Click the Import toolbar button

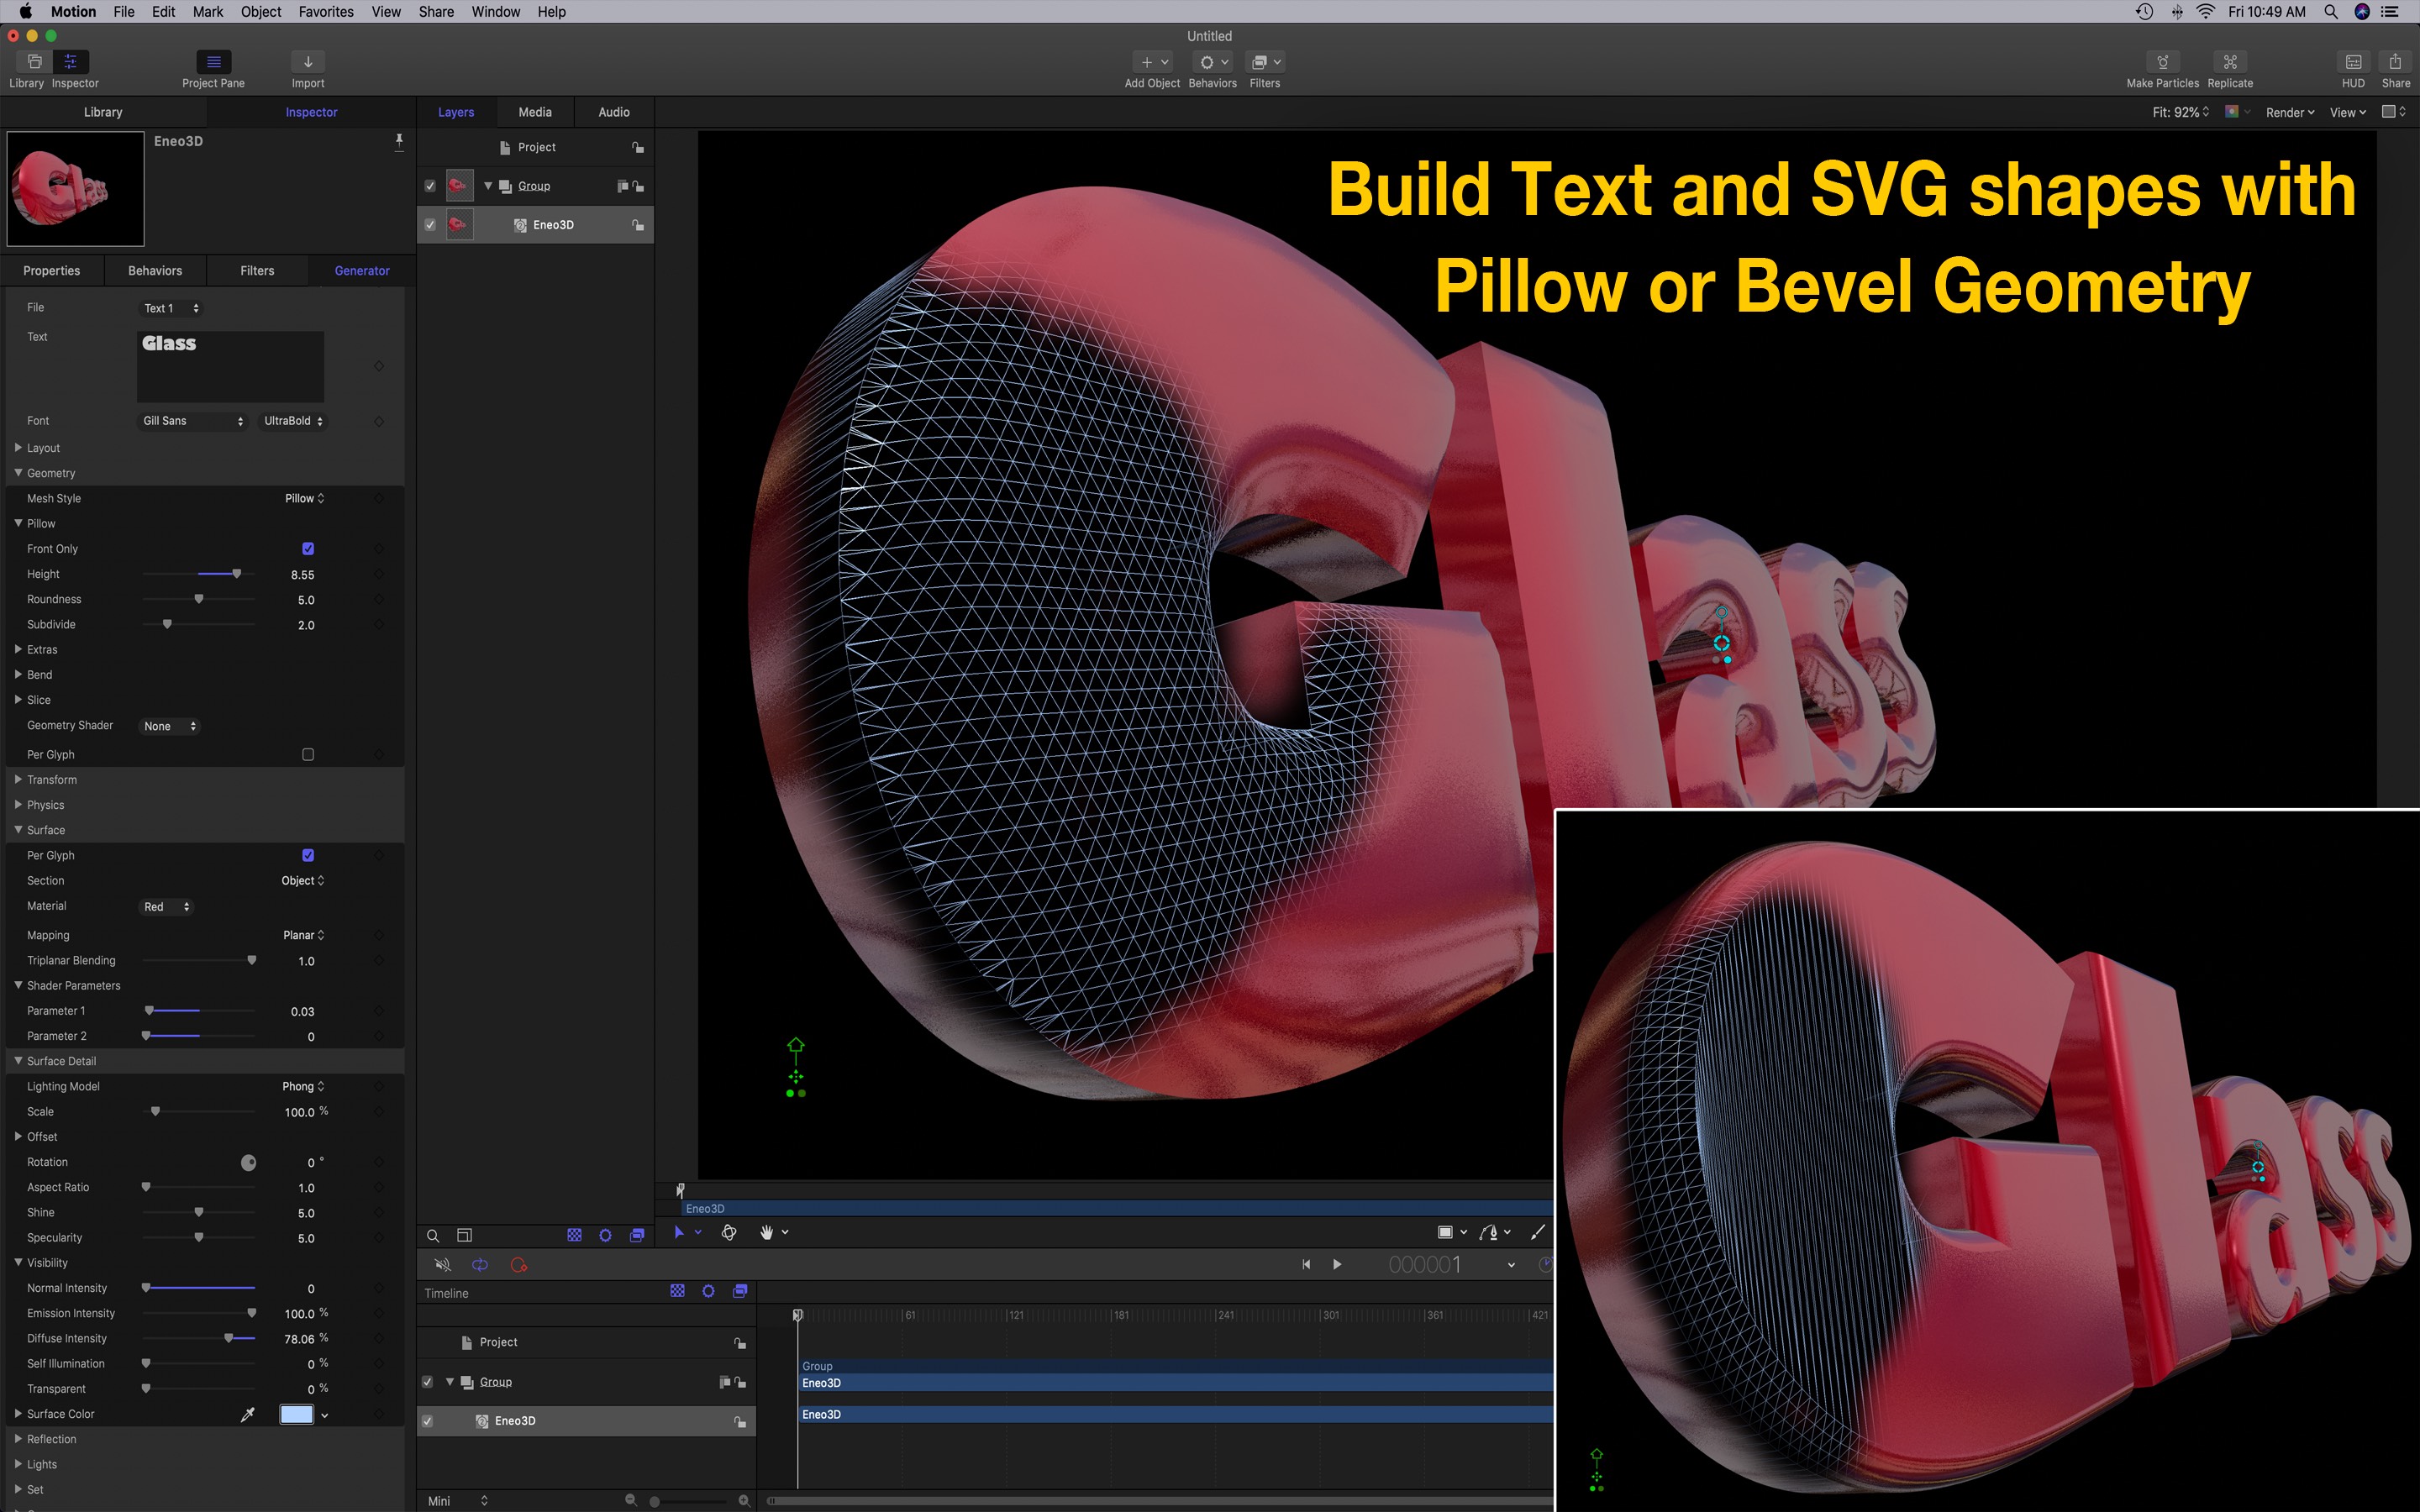pyautogui.click(x=308, y=62)
